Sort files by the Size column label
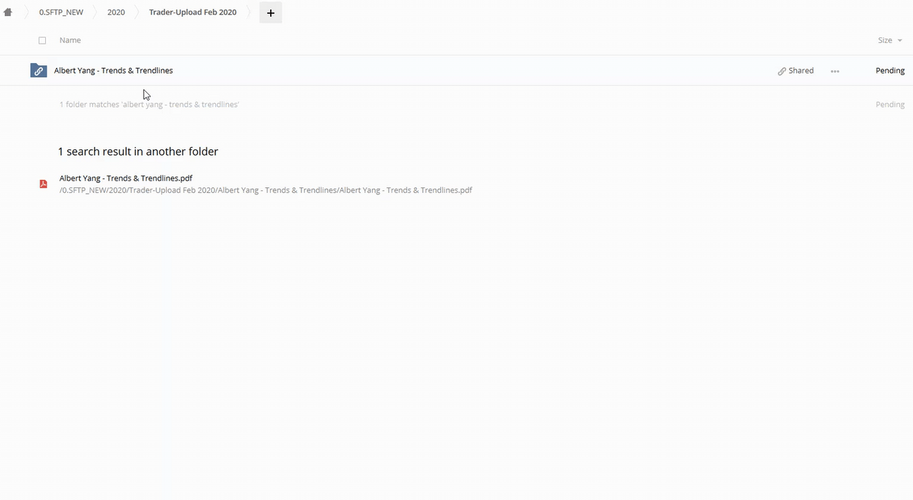Viewport: 913px width, 500px height. click(885, 40)
